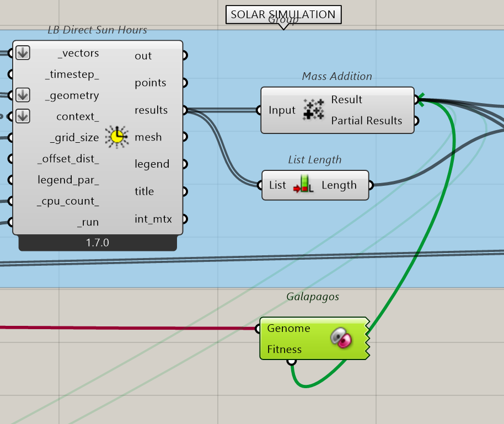Click the List Length bar chart icon
This screenshot has width=504, height=424.
[304, 185]
